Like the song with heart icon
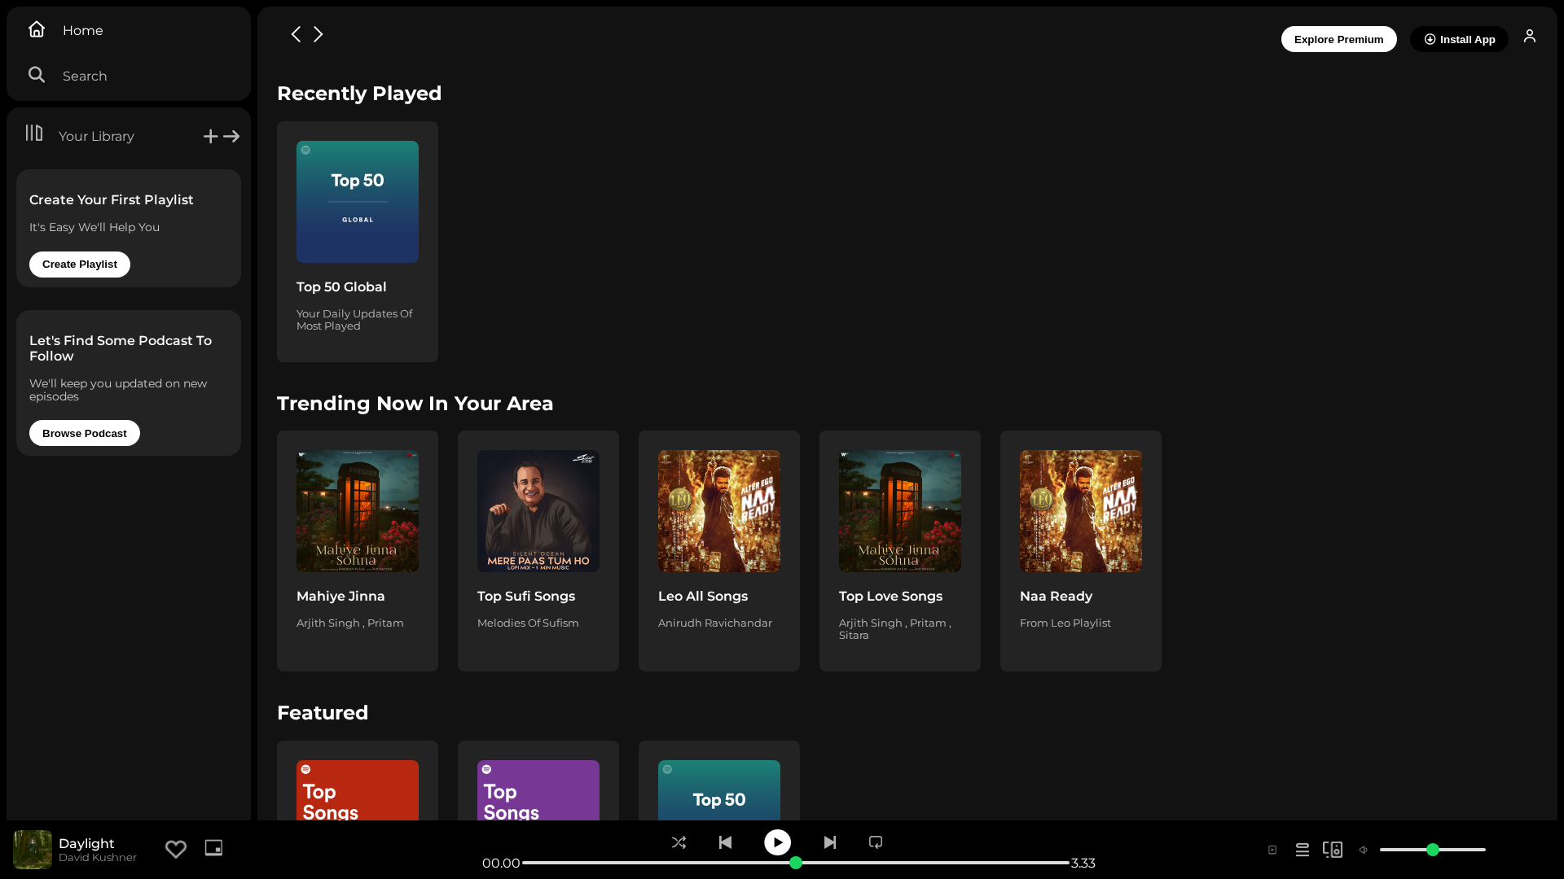Image resolution: width=1564 pixels, height=879 pixels. (x=176, y=849)
